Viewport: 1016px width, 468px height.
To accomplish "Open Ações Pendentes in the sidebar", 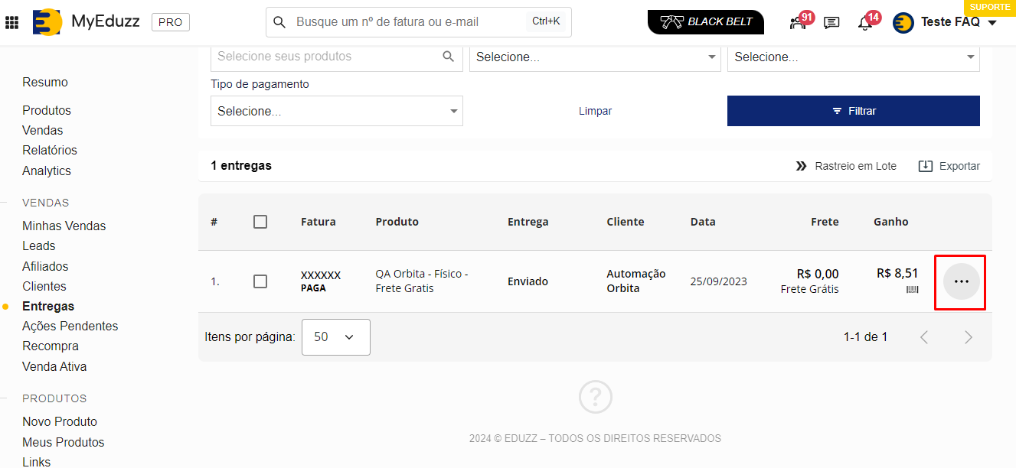I will click(x=70, y=326).
